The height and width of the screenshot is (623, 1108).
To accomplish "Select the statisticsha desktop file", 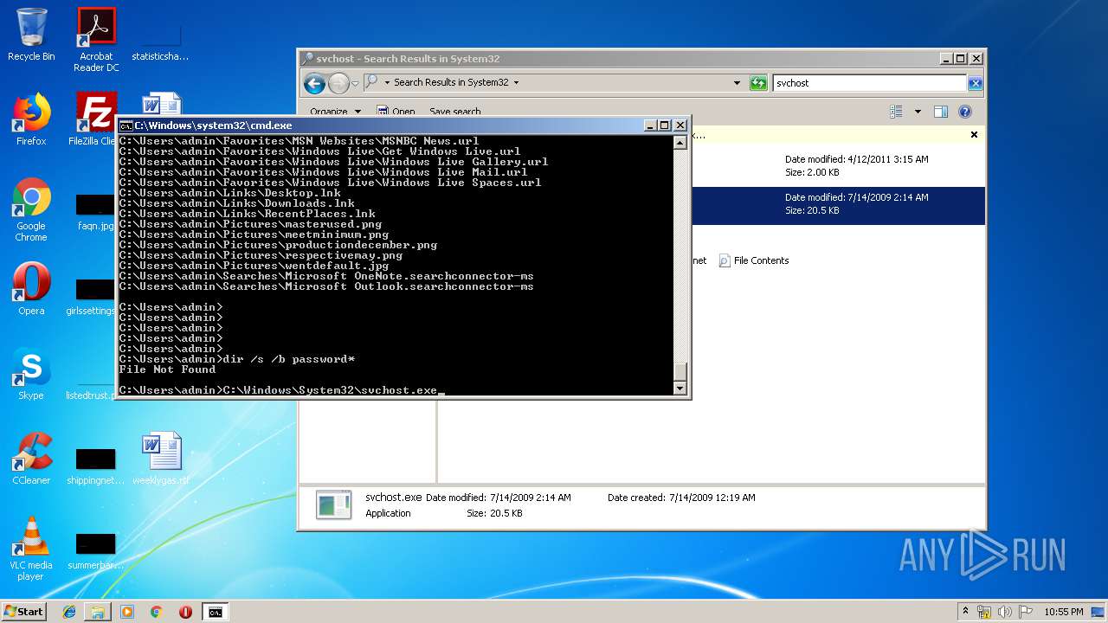I will 160,42.
